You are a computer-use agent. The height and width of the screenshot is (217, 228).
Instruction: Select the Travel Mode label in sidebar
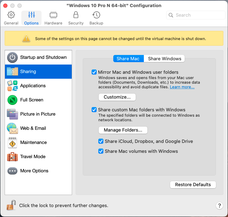point(33,157)
